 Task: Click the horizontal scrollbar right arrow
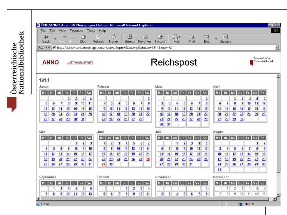click(275, 199)
